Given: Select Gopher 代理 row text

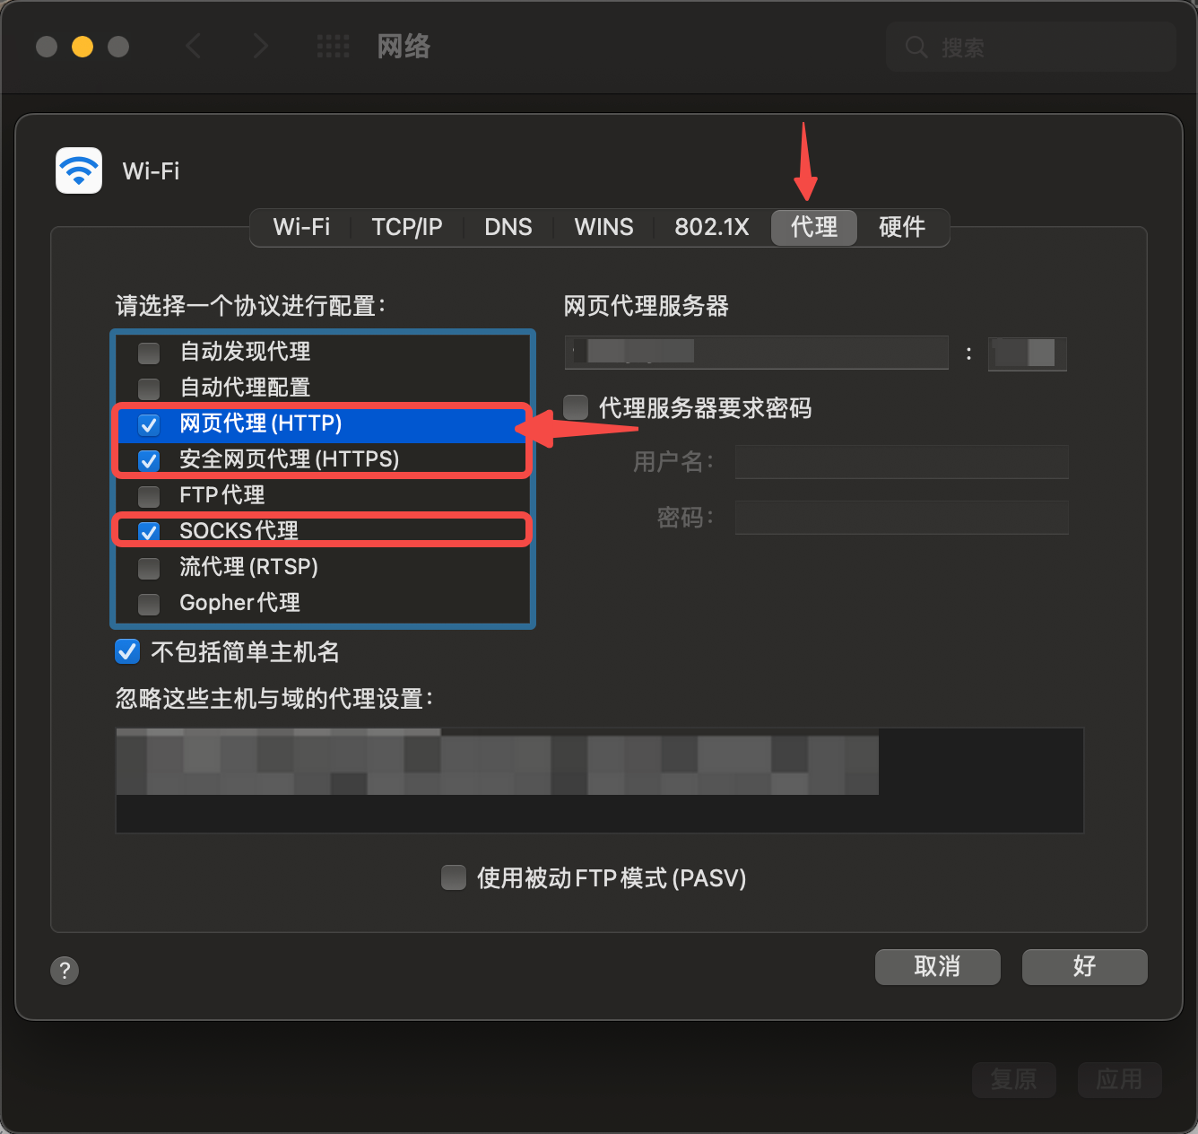Looking at the screenshot, I should (240, 603).
